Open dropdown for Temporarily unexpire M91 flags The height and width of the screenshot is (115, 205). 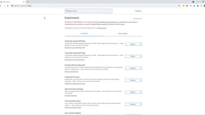tap(133, 56)
